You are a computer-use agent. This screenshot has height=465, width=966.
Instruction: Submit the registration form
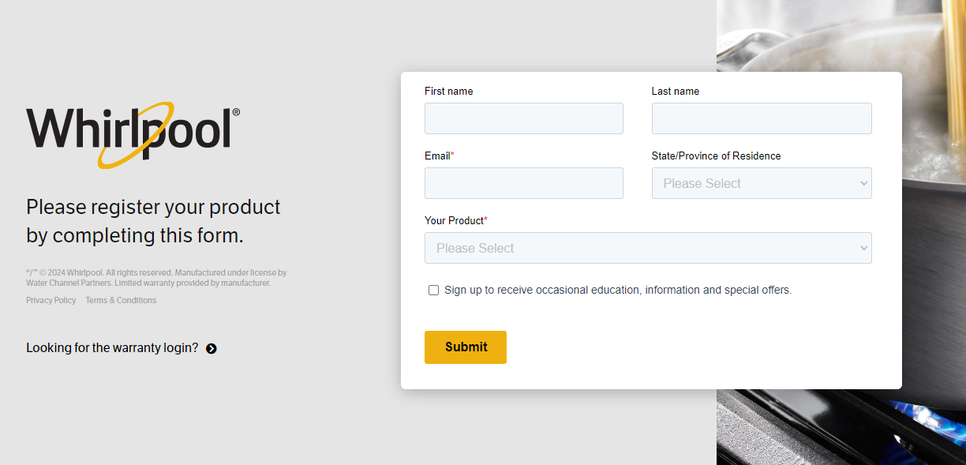[466, 347]
